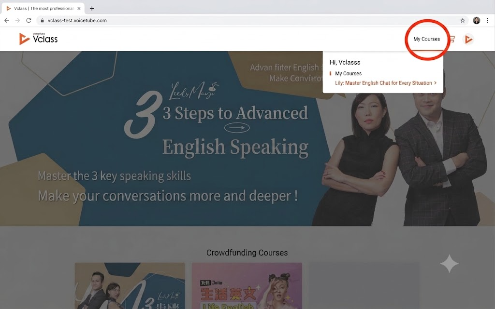Reload the page
The image size is (495, 309).
pyautogui.click(x=29, y=20)
